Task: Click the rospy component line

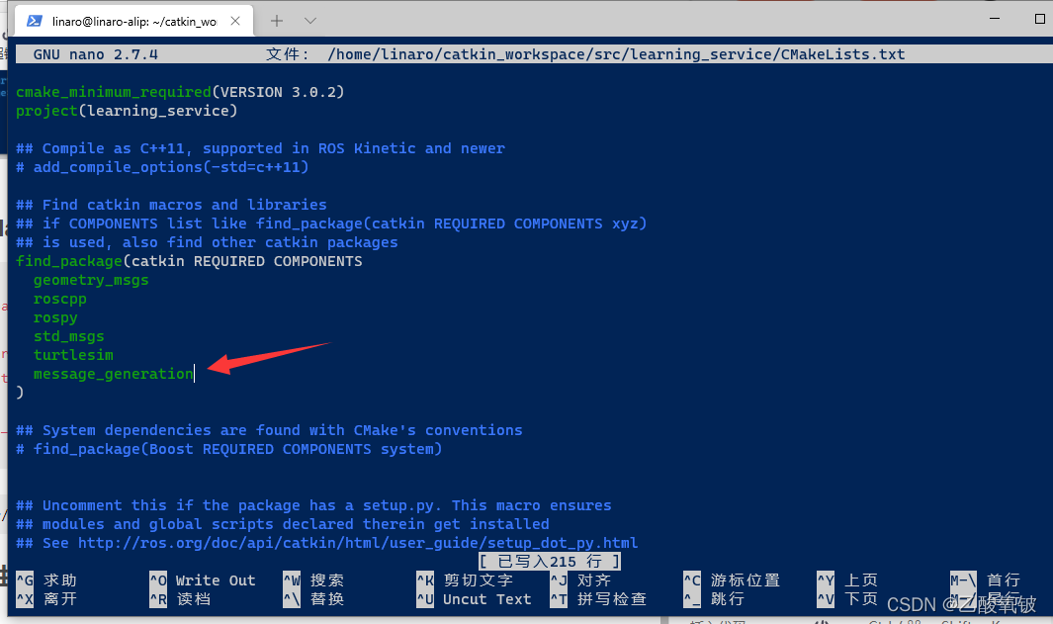Action: coord(55,317)
